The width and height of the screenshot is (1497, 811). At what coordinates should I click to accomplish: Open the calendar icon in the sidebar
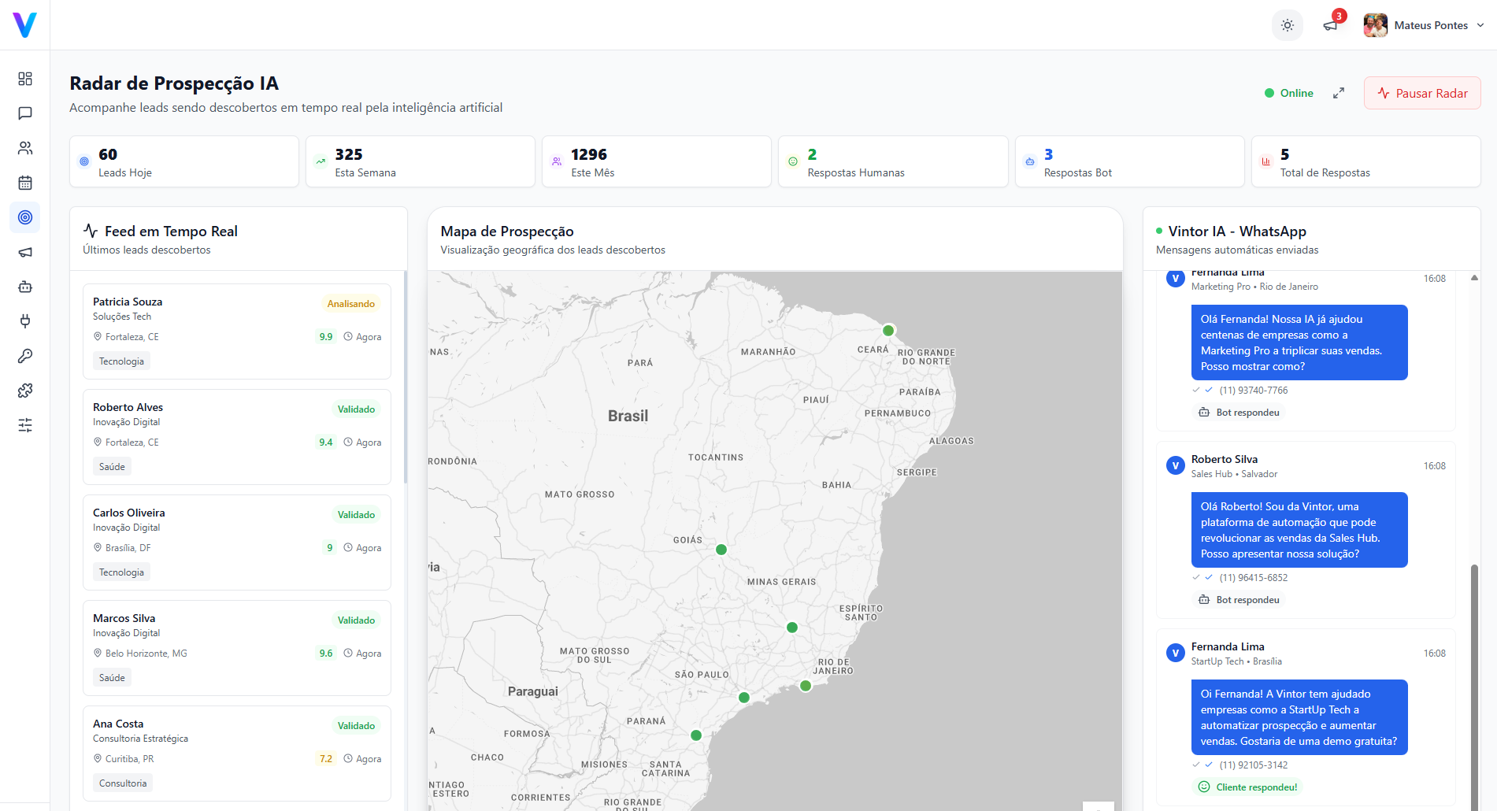click(x=24, y=182)
